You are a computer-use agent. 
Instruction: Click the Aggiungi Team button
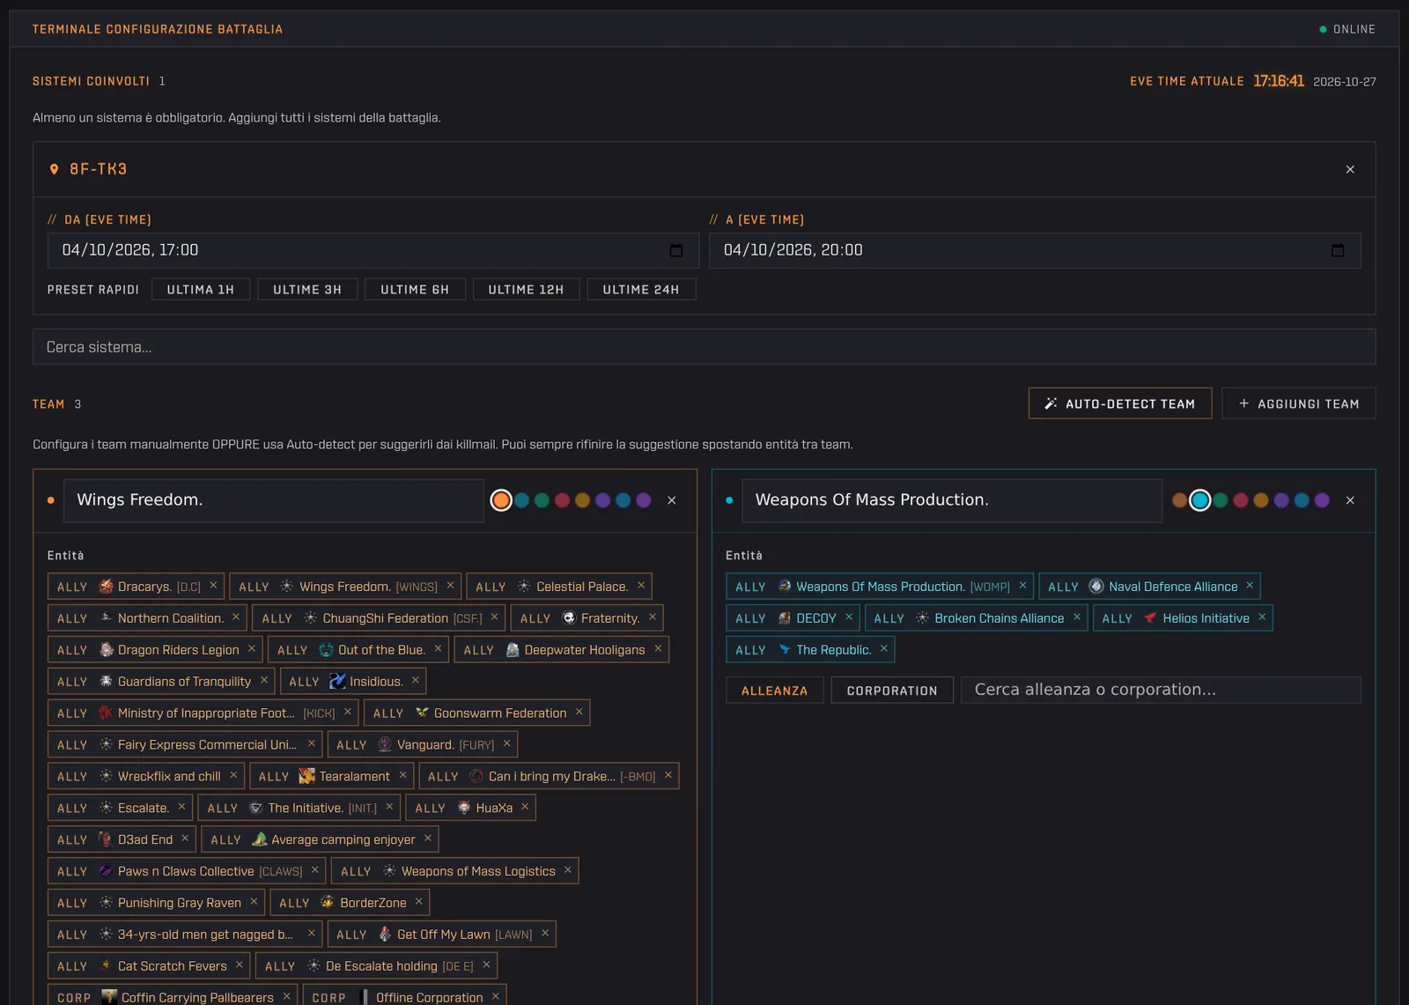point(1299,403)
